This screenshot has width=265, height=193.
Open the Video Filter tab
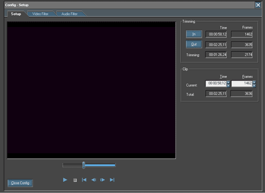[40, 14]
